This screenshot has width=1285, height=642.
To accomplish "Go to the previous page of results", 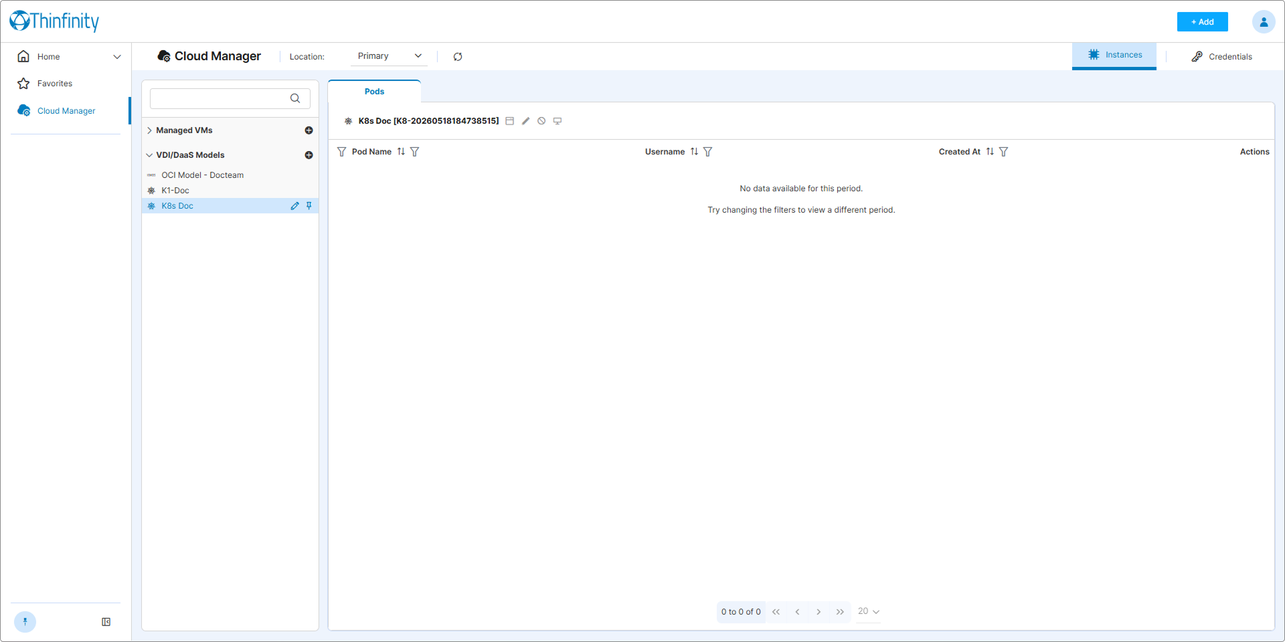I will tap(798, 612).
